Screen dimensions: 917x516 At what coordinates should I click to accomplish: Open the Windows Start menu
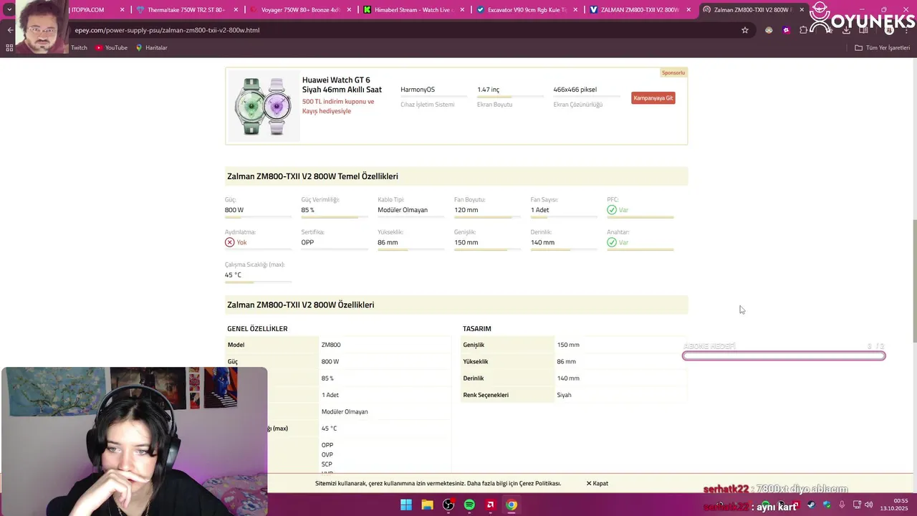coord(406,505)
